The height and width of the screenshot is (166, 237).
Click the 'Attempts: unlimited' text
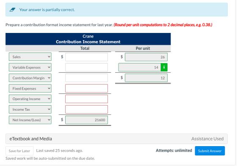tap(174, 150)
